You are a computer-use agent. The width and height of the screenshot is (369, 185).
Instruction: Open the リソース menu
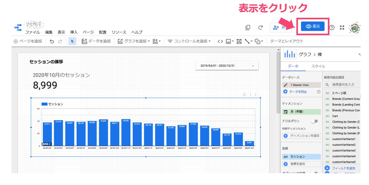[119, 32]
